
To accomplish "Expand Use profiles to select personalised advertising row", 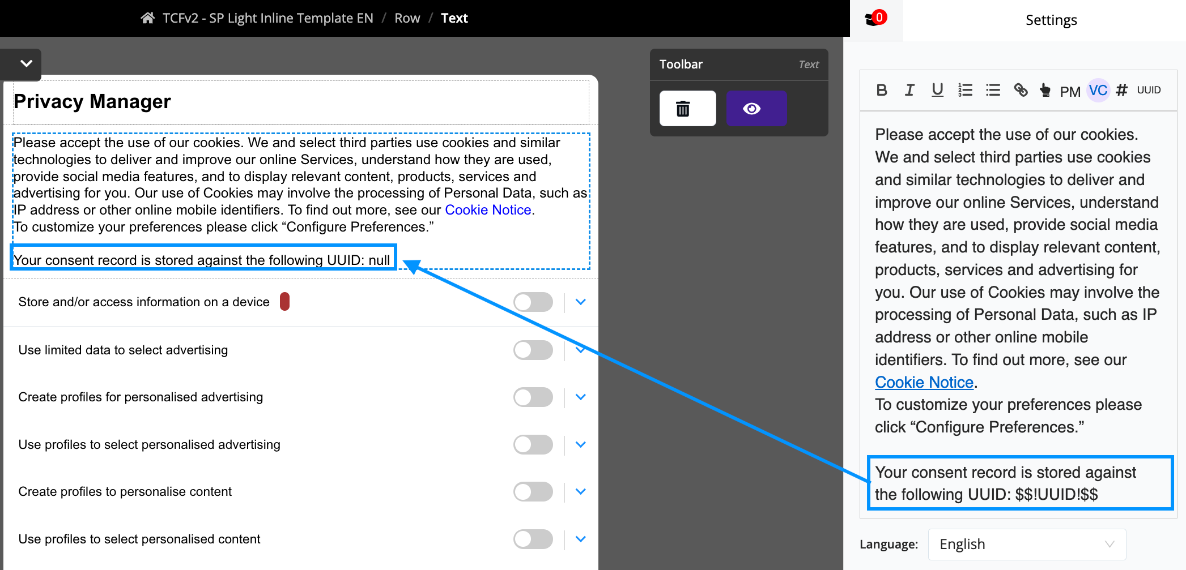I will (580, 444).
